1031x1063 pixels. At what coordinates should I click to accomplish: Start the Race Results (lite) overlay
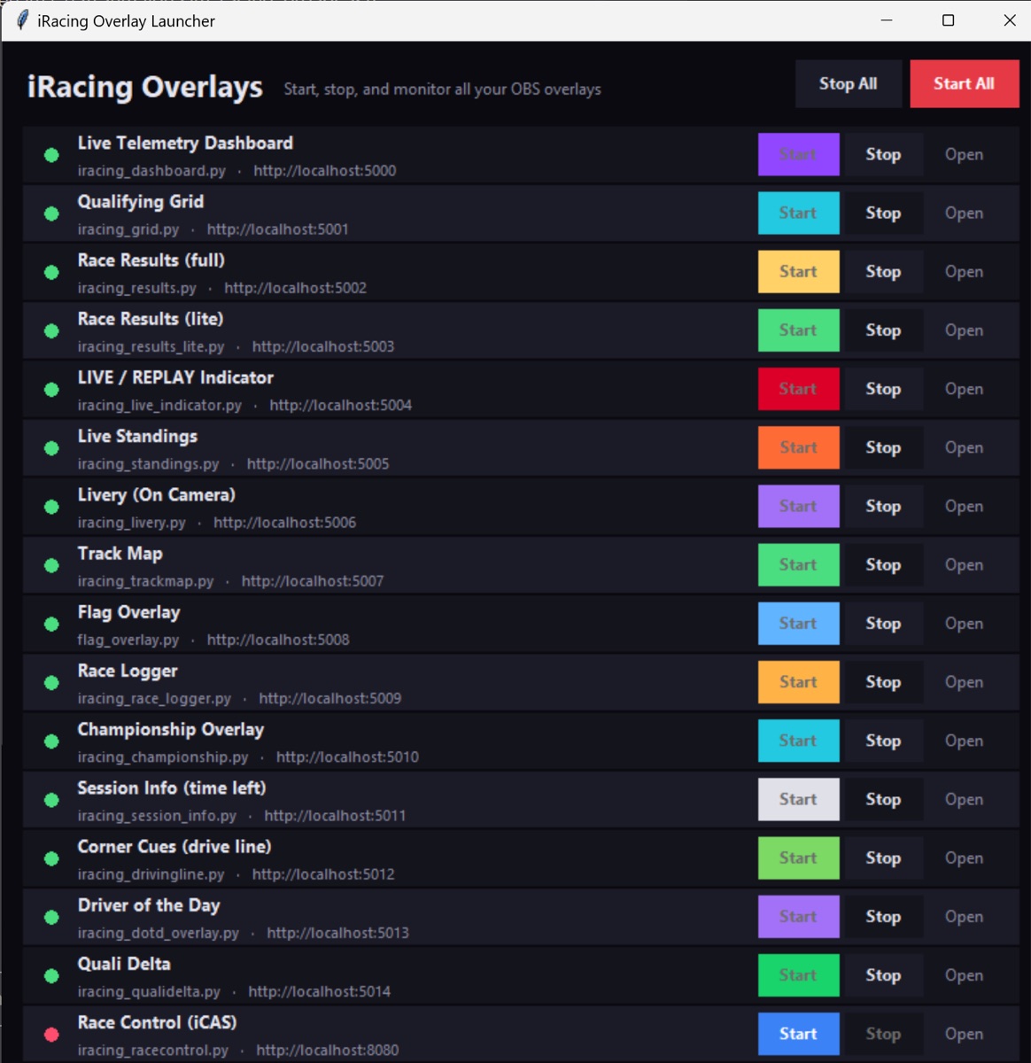click(x=798, y=330)
